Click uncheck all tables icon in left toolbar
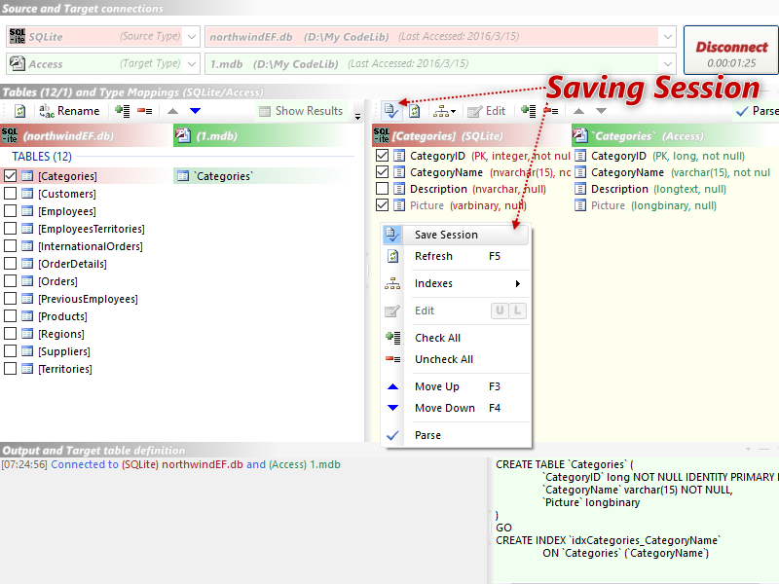Screen dimensions: 779x584 click(x=144, y=111)
